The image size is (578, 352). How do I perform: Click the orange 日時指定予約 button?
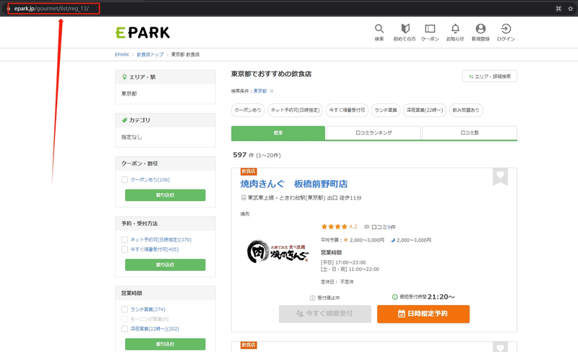tap(423, 314)
